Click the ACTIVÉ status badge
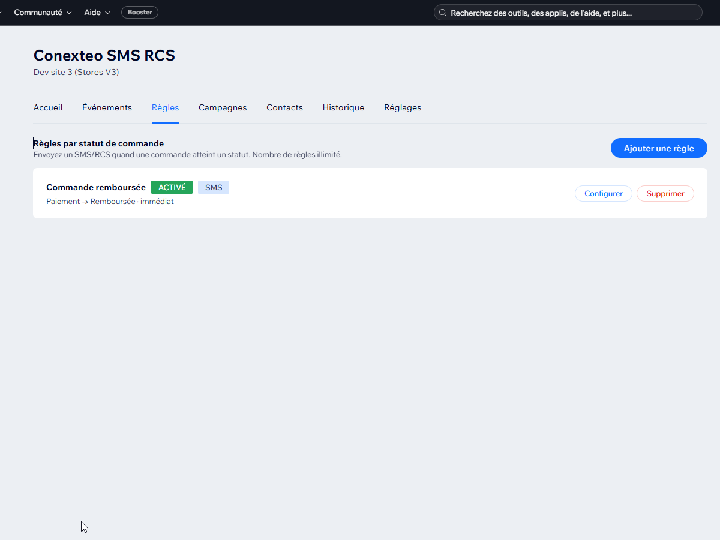 tap(172, 187)
